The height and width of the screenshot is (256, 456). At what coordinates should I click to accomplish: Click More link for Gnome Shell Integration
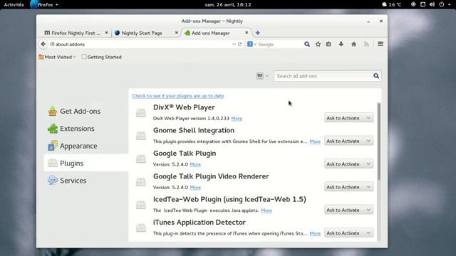[315, 142]
